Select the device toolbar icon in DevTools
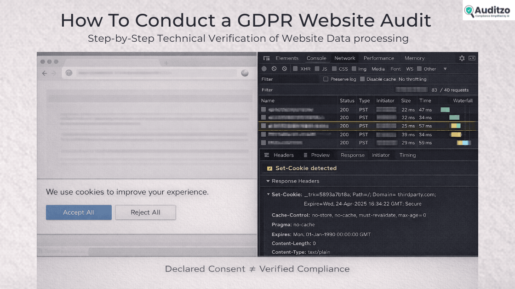515x289 pixels. coord(266,58)
